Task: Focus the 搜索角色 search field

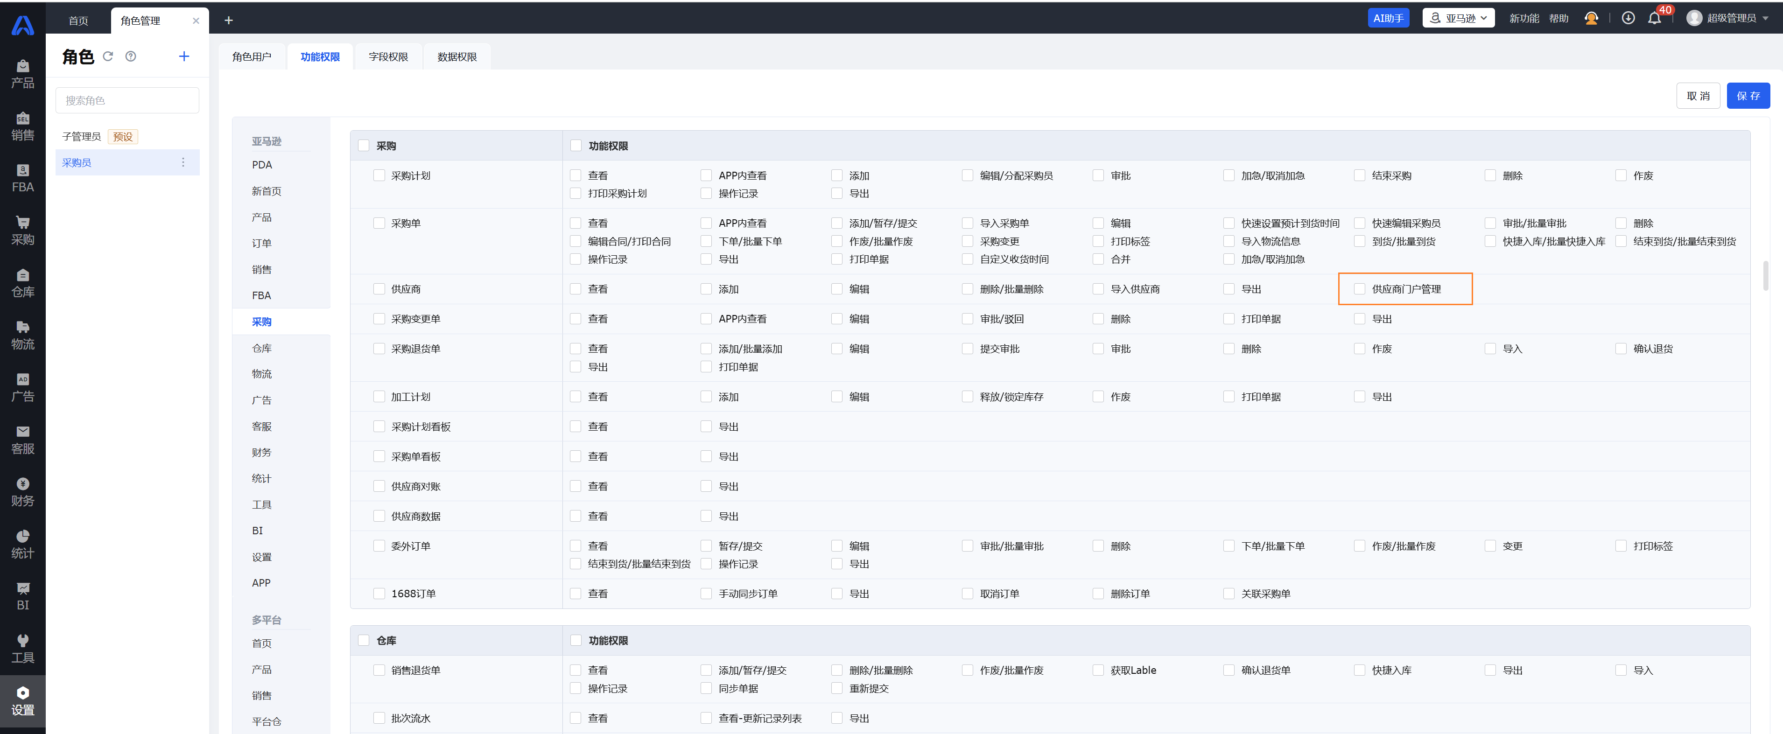Action: 127,100
